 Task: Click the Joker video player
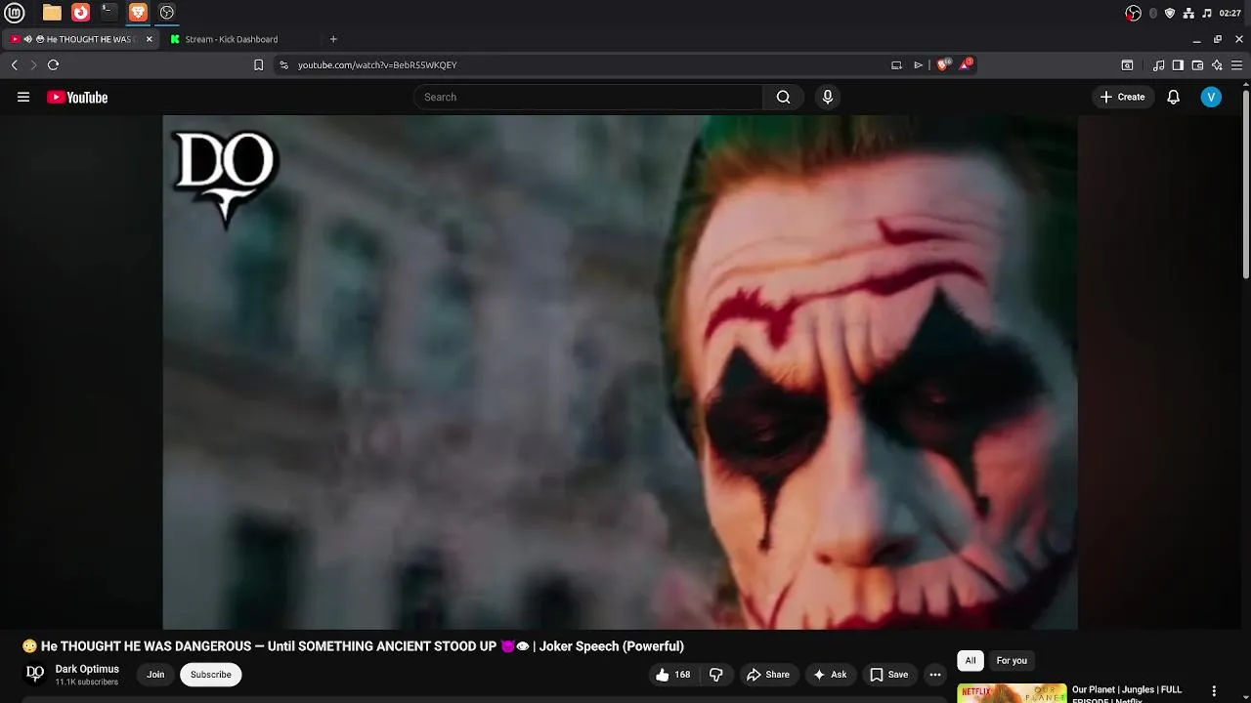[x=620, y=372]
